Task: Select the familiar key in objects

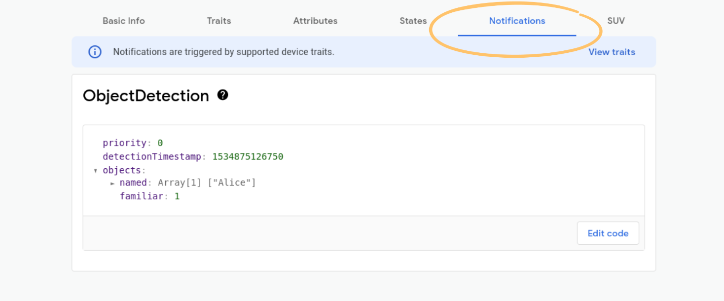Action: (x=141, y=196)
